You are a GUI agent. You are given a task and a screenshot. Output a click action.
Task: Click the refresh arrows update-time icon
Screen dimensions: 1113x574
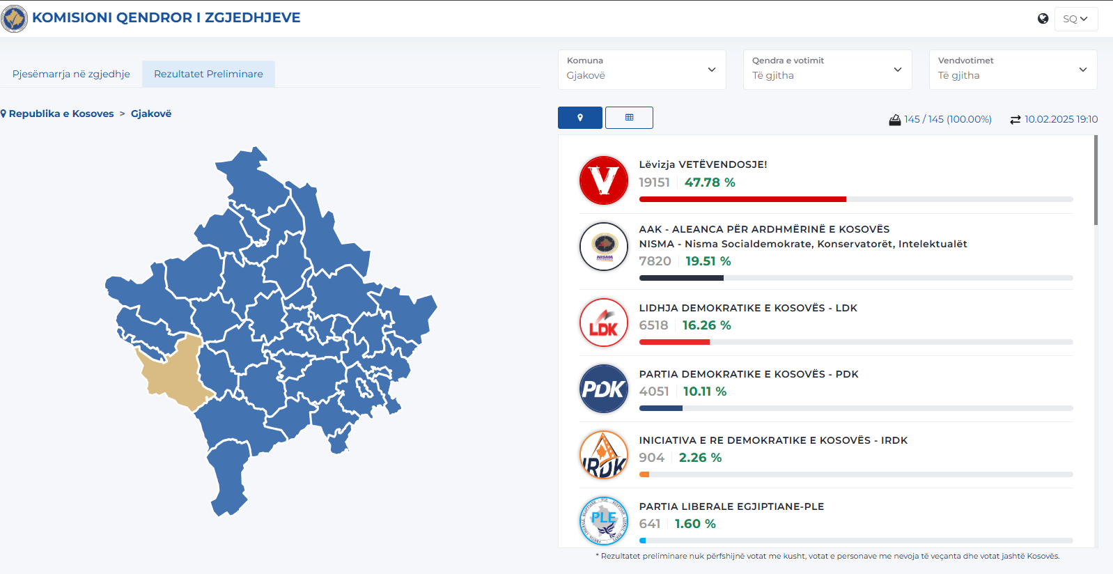click(x=1015, y=120)
